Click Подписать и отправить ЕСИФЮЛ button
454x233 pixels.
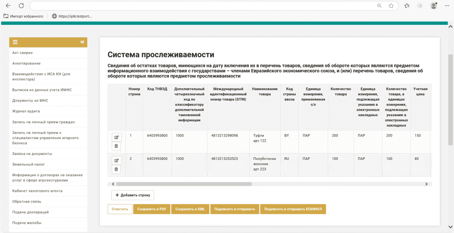coord(293,209)
